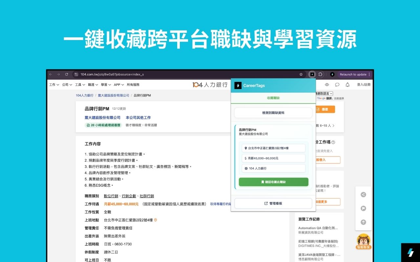This screenshot has height=262, width=420.
Task: Open the smart customer service mascot
Action: click(363, 242)
